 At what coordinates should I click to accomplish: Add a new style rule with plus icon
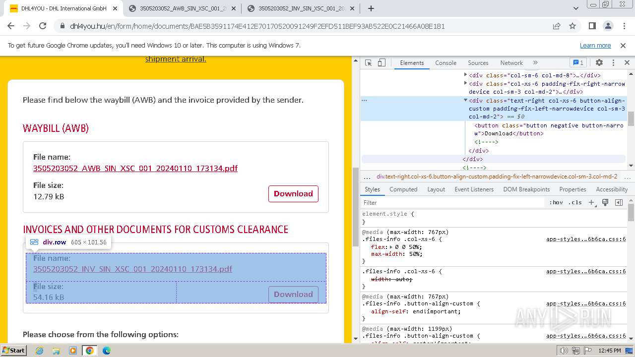pyautogui.click(x=591, y=202)
